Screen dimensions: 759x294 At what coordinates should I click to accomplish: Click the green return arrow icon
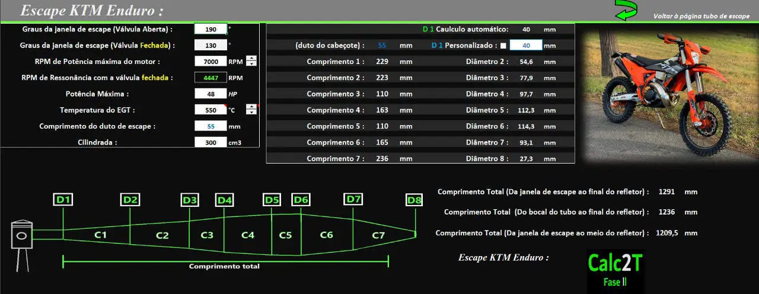(626, 11)
